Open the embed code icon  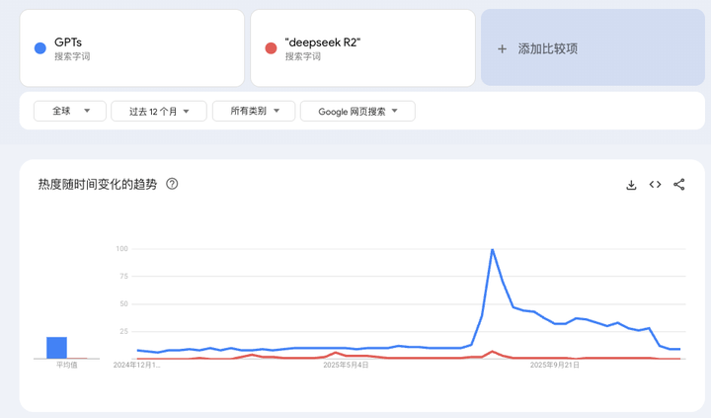(655, 185)
